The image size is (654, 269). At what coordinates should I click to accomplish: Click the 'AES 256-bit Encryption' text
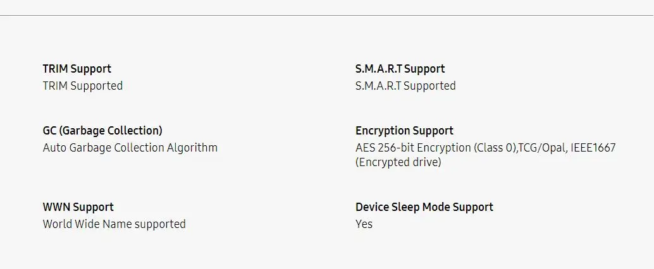point(413,148)
